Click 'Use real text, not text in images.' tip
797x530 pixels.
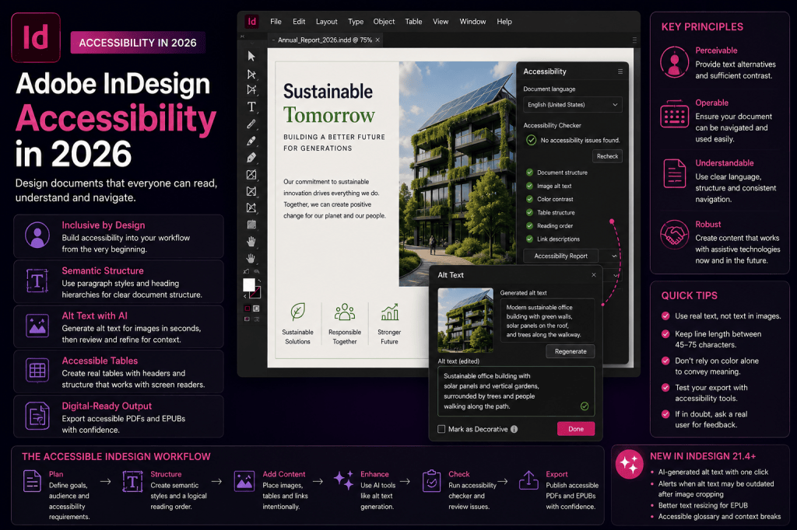(x=728, y=316)
